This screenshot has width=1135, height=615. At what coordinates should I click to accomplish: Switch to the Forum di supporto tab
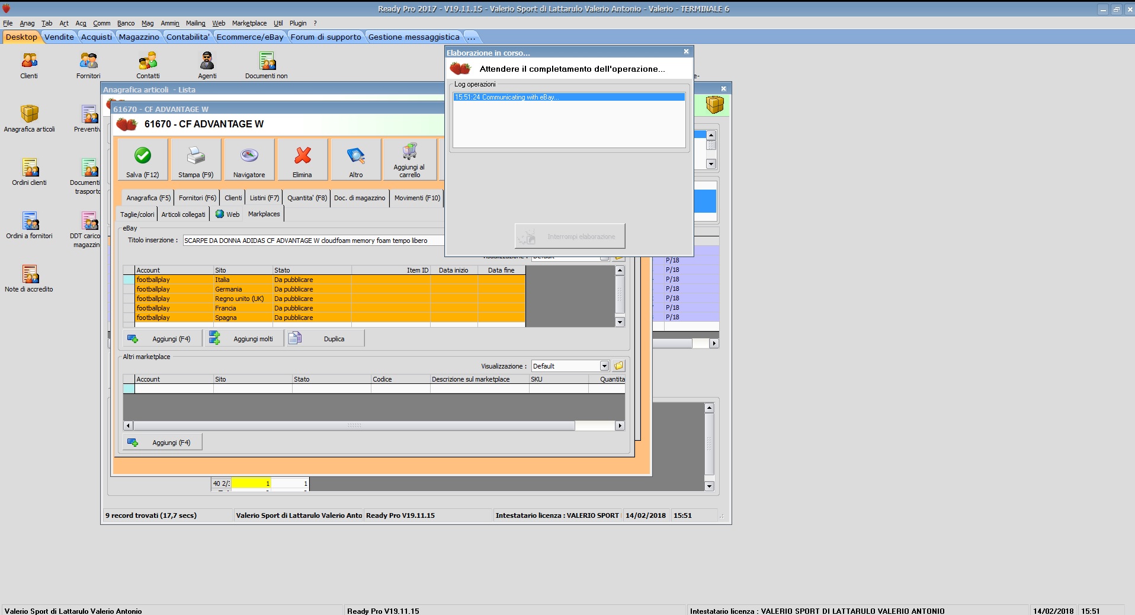click(326, 37)
